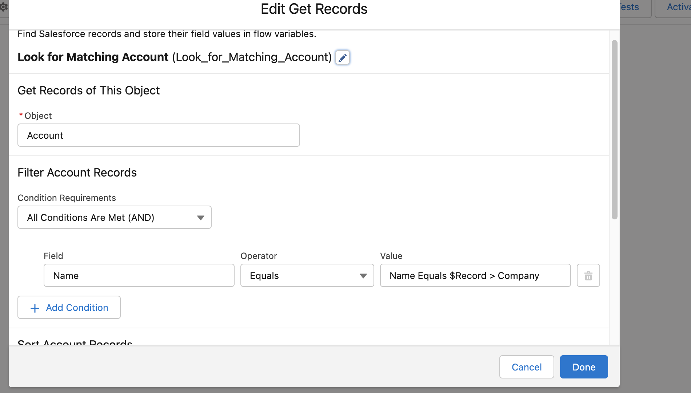Click the Edit Get Records dialog title
The image size is (691, 393).
[x=314, y=9]
